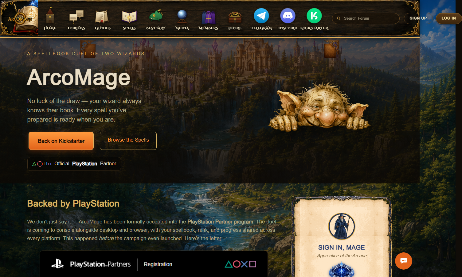Viewport: 462px width, 277px height.
Task: Click the blue crystal emblem in sign-in panel
Action: point(342,270)
